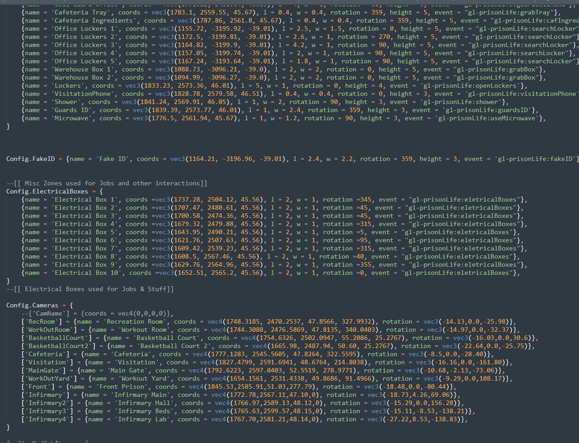
Task: Click the 'Cafeteria Ingredients' name string
Action: 93,20
